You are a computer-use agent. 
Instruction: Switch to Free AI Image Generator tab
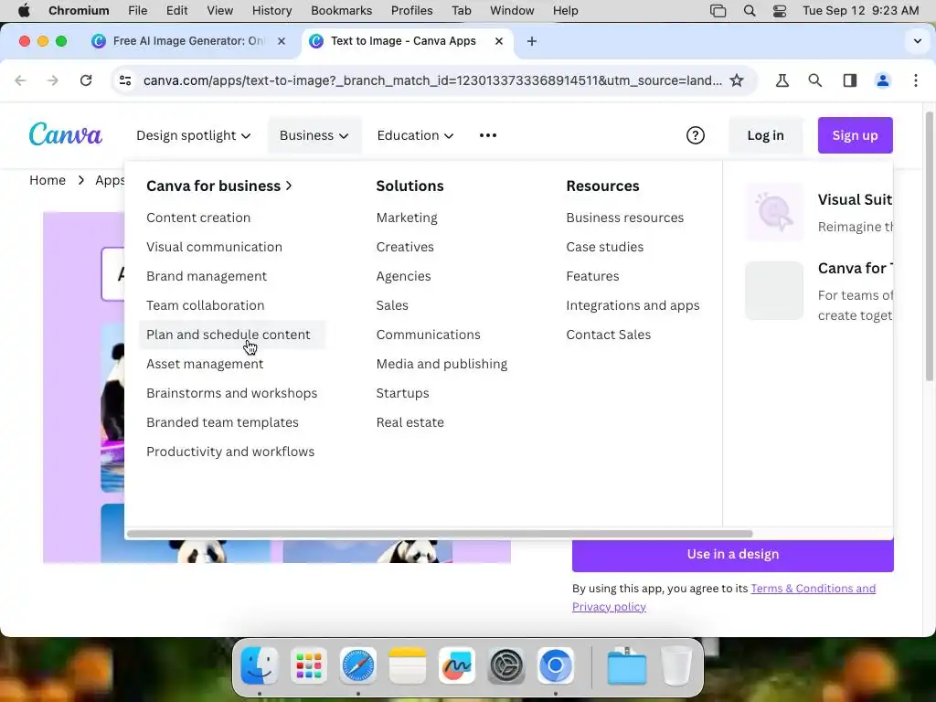[x=188, y=41]
